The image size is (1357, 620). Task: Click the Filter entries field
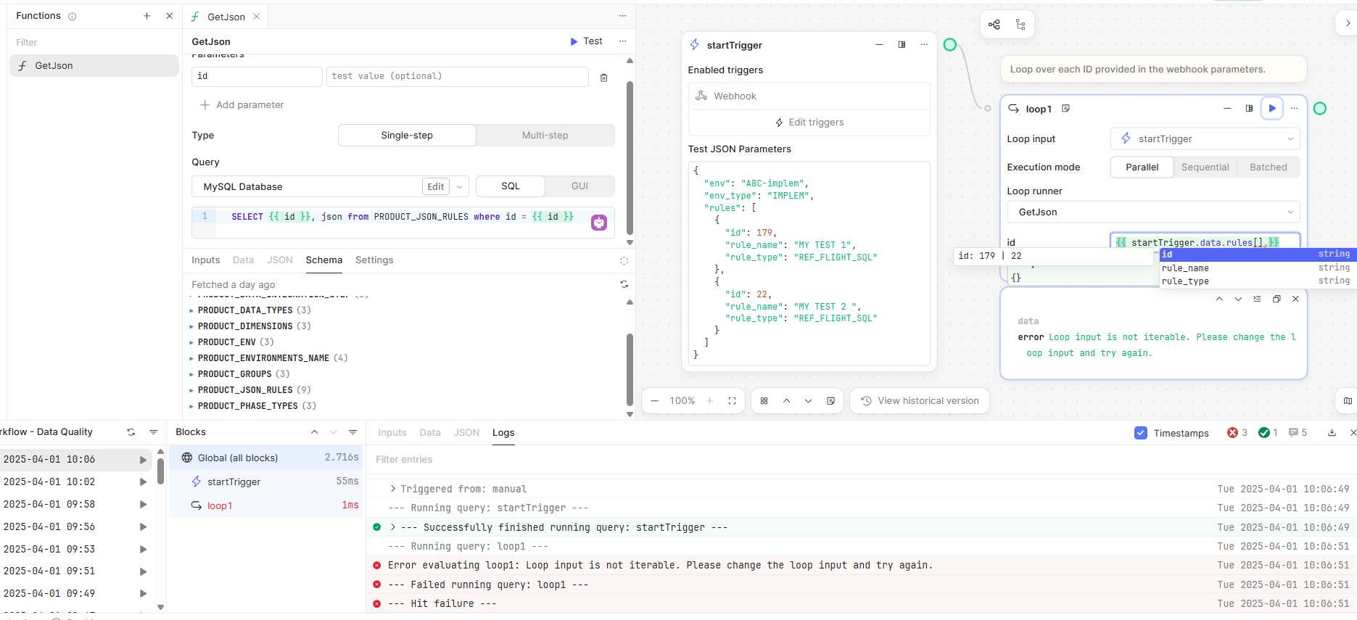click(862, 460)
